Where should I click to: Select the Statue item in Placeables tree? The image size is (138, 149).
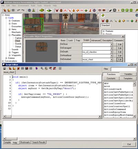pyautogui.click(x=18, y=46)
